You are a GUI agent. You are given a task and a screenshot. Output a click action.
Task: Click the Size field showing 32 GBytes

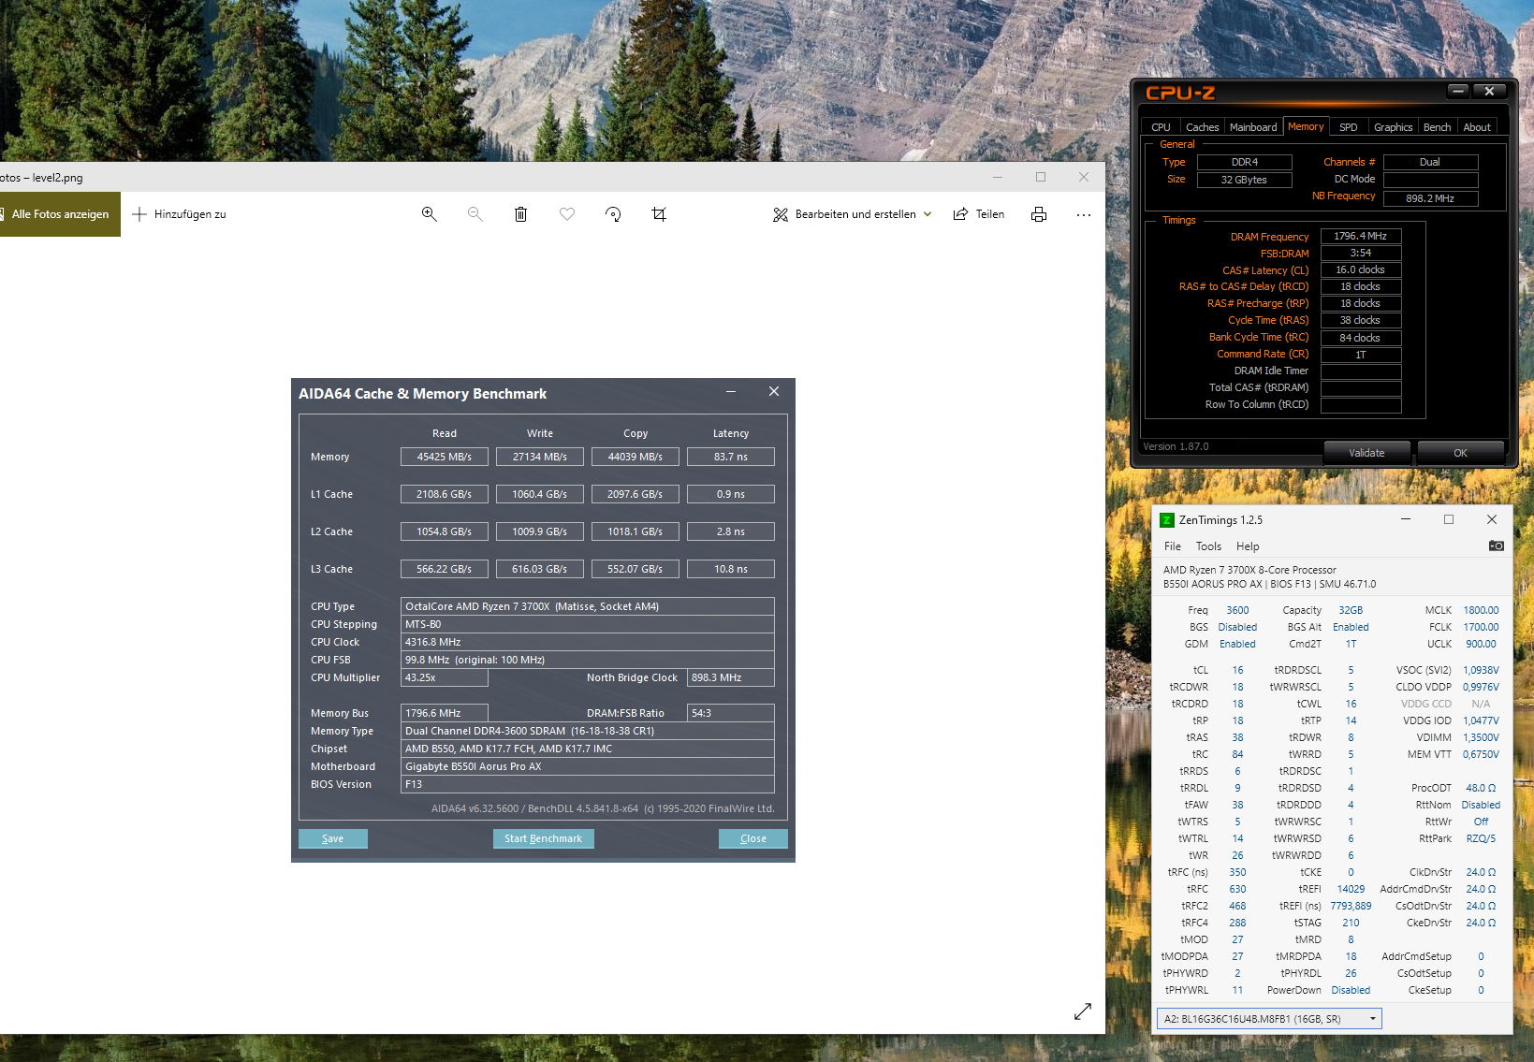[1245, 180]
